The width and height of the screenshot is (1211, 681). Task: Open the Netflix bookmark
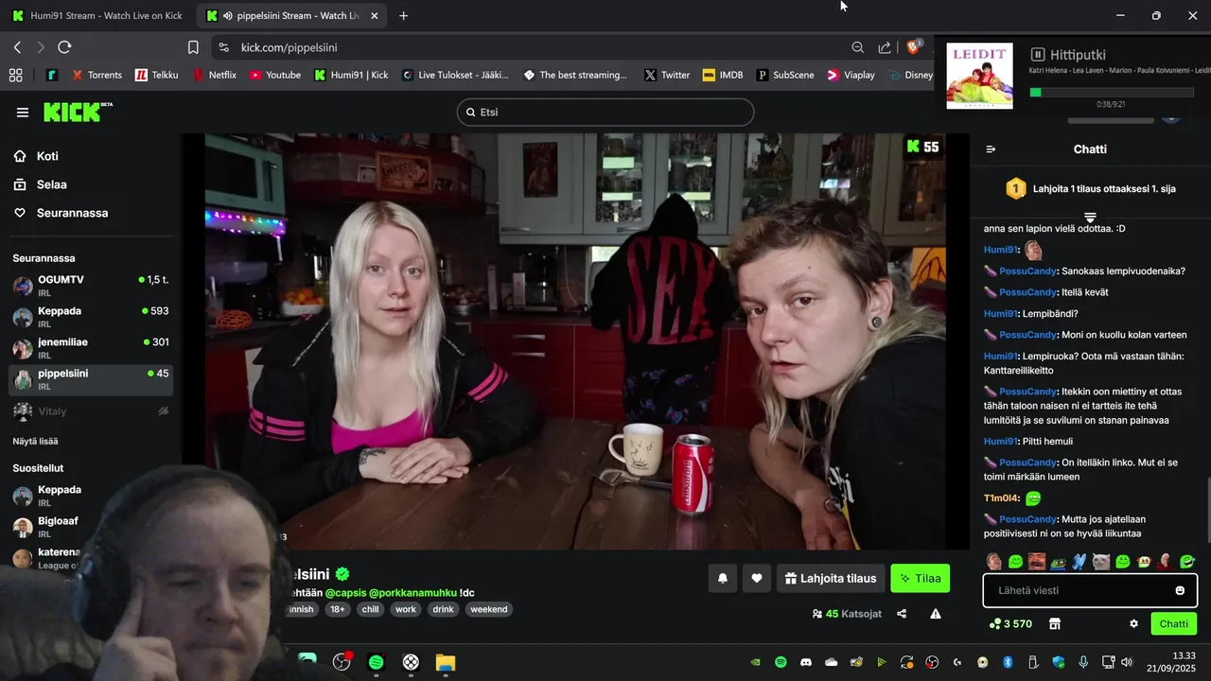click(214, 75)
